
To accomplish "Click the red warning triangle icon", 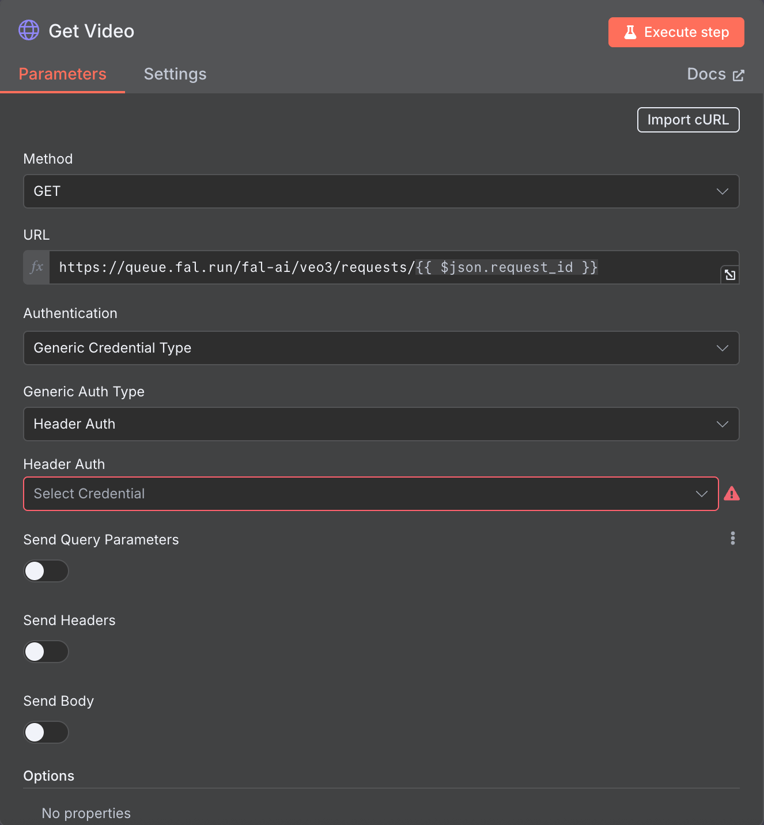I will (732, 494).
